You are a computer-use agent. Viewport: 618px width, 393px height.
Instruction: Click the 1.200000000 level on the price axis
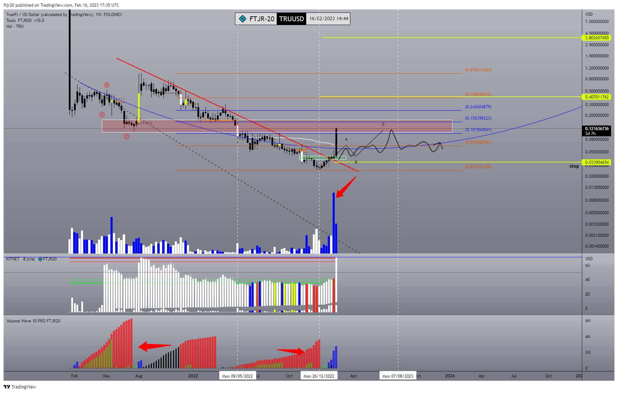click(597, 68)
